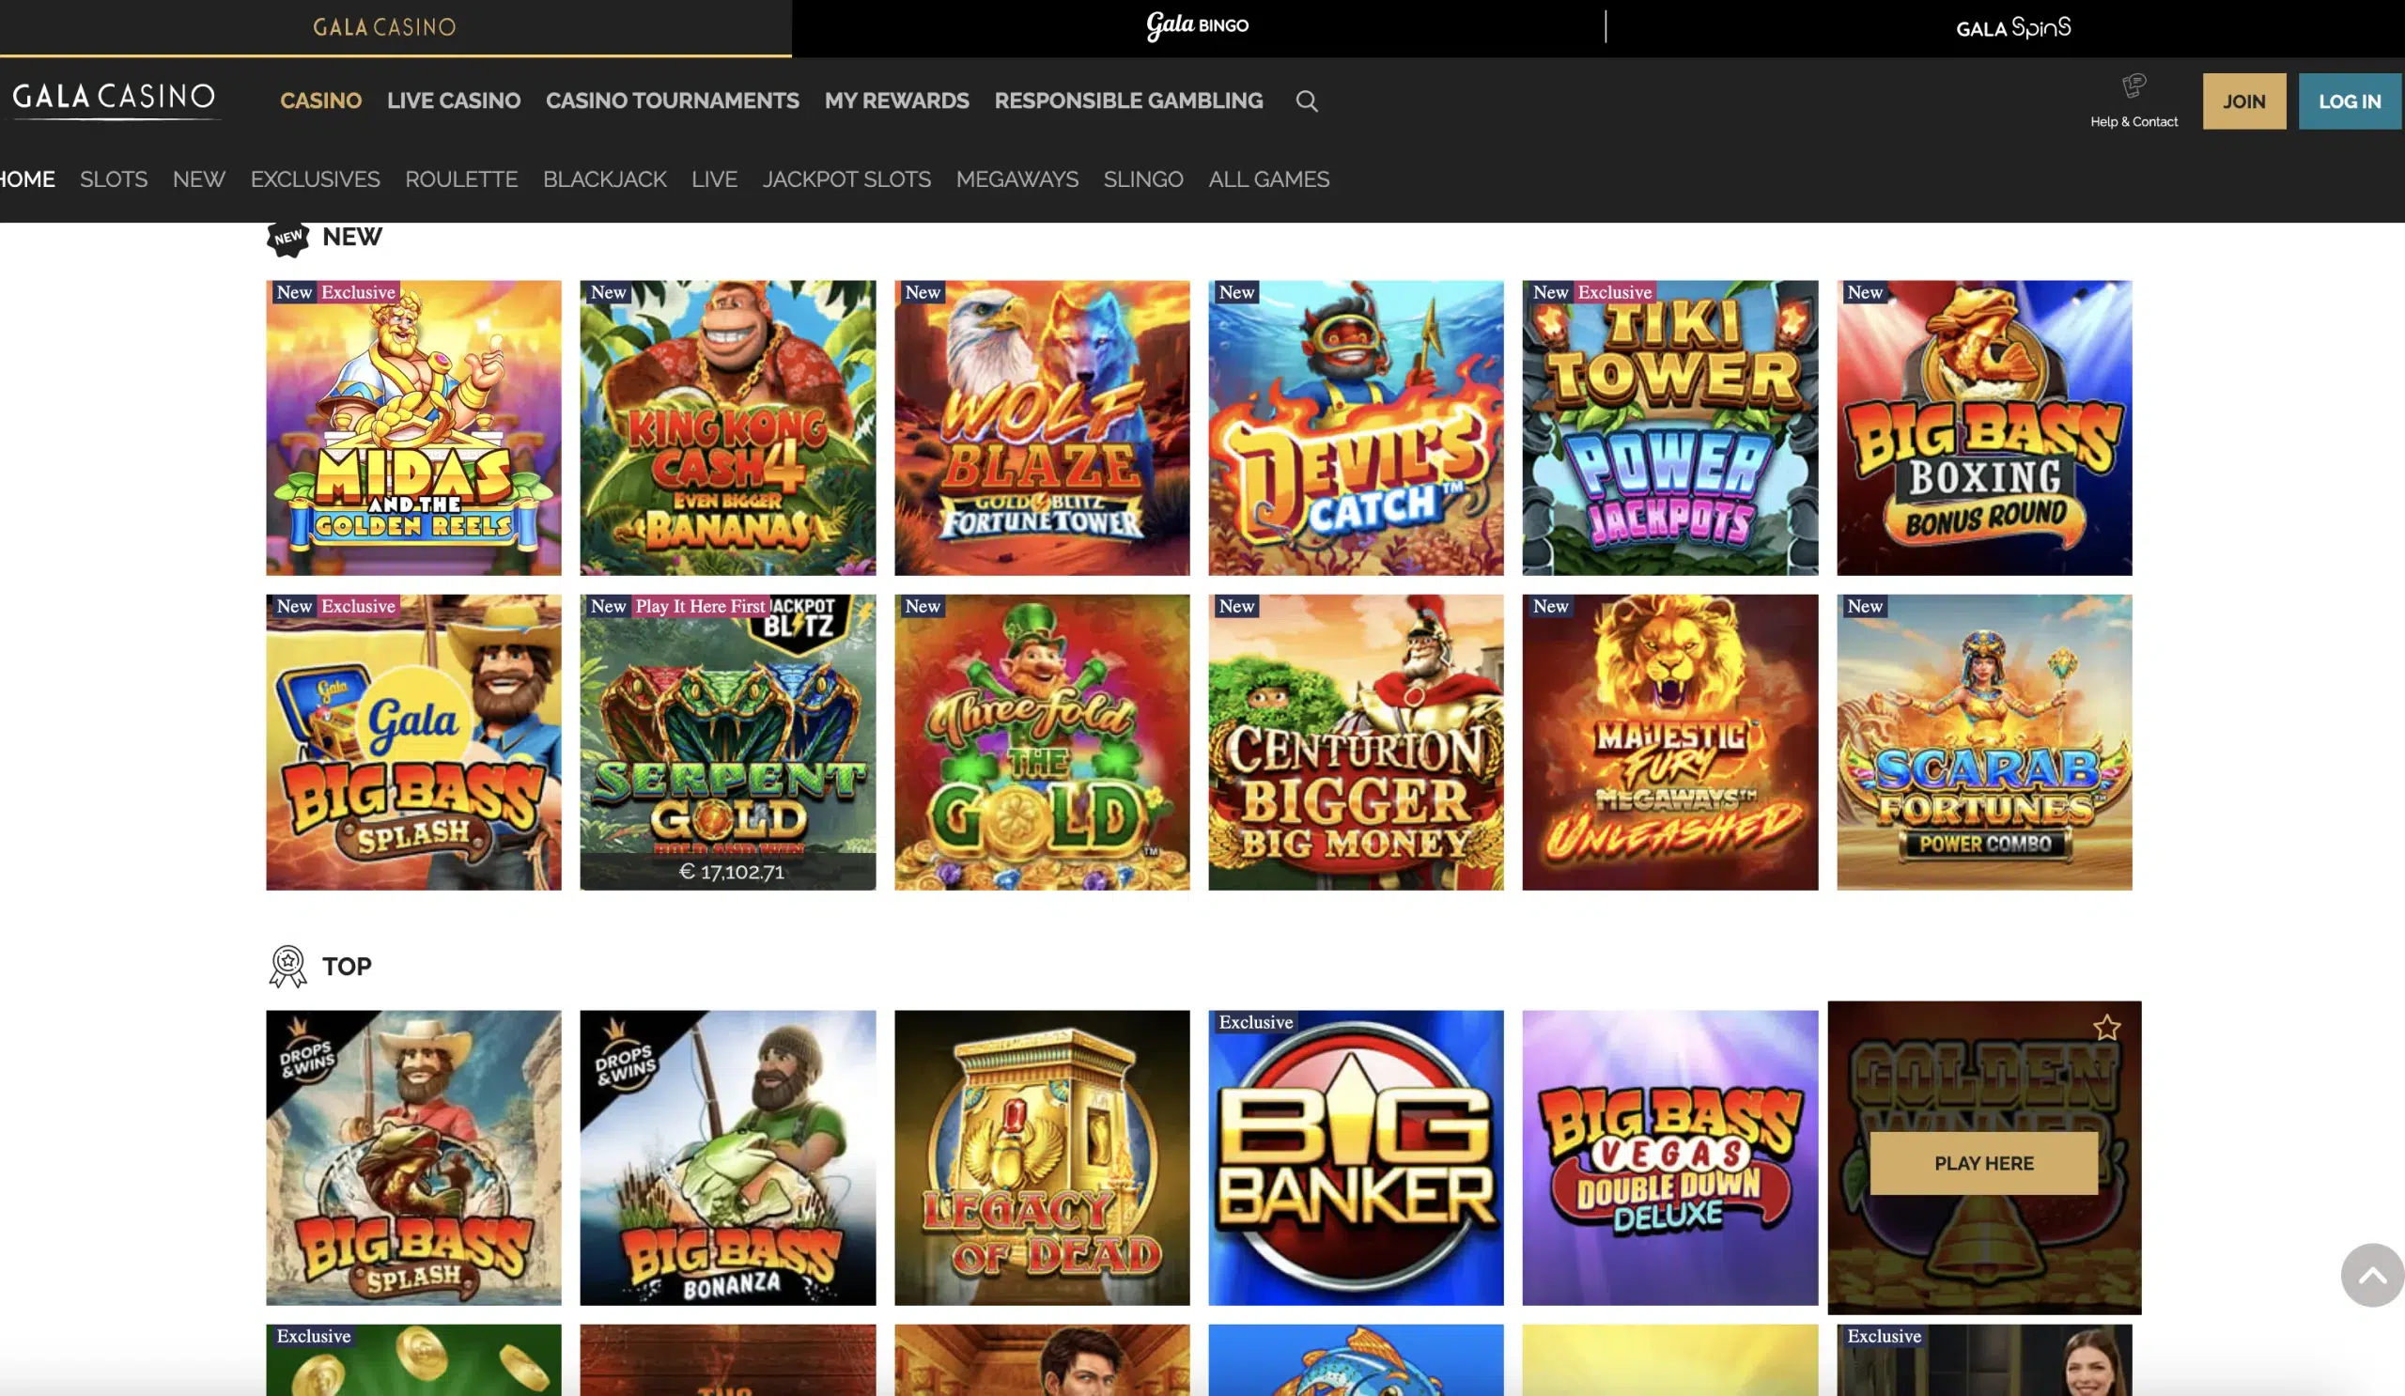Viewport: 2405px width, 1396px height.
Task: Open the LIVE category link
Action: point(715,179)
